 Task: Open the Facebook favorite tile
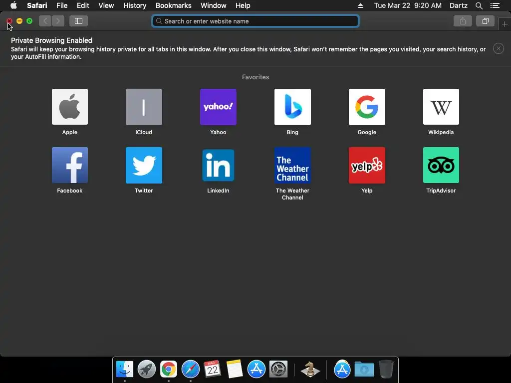point(70,165)
